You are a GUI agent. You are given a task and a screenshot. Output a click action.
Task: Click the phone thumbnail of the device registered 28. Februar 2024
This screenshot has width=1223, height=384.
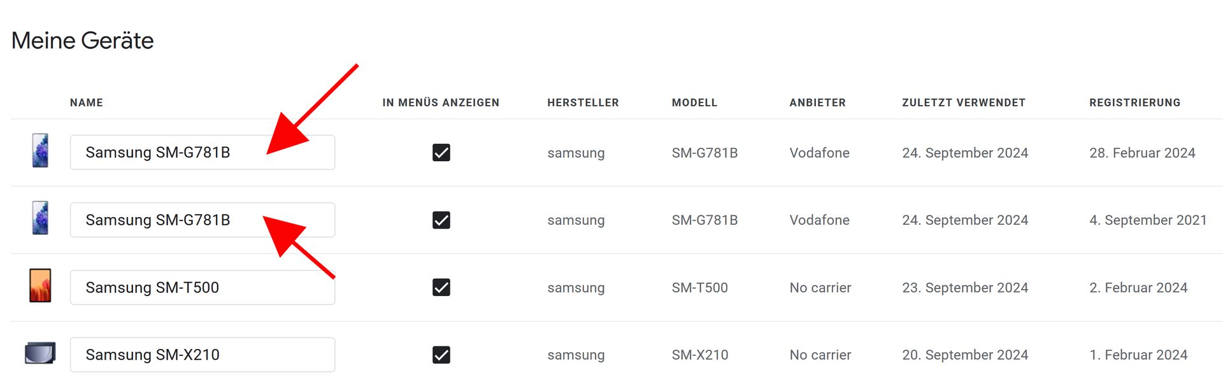[40, 151]
